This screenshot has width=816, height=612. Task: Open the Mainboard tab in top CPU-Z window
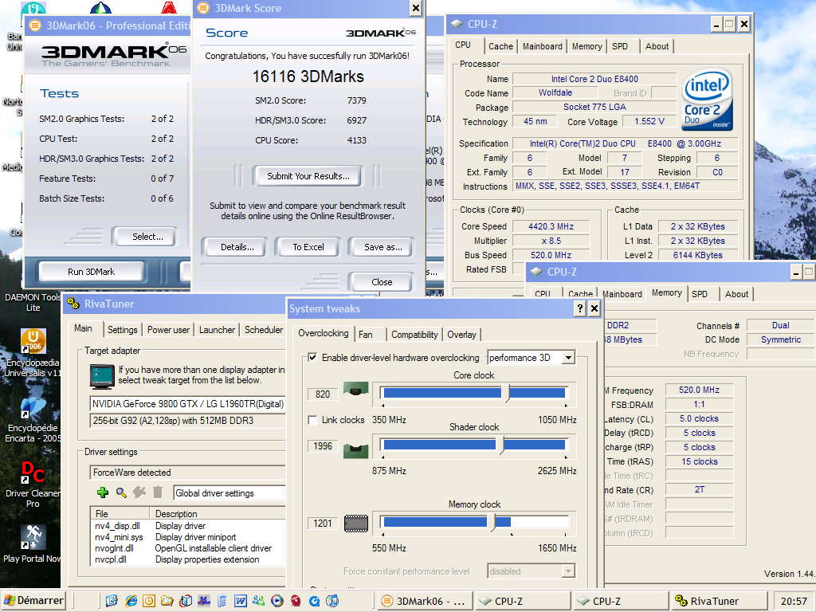[542, 46]
